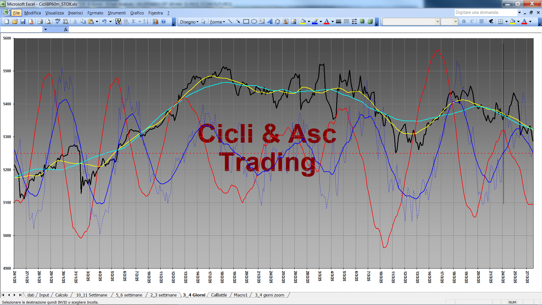
Task: Open the File menu
Action: pos(17,13)
